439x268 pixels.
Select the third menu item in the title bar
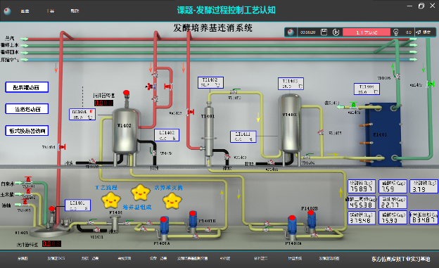coord(75,11)
